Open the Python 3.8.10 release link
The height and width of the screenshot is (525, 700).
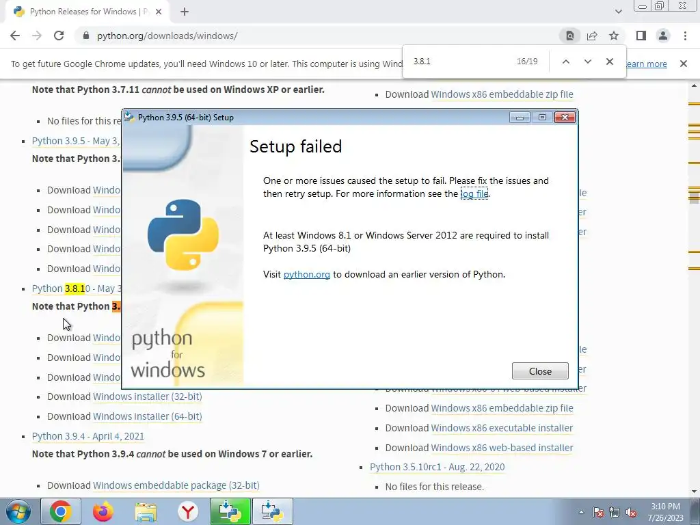[x=77, y=288]
